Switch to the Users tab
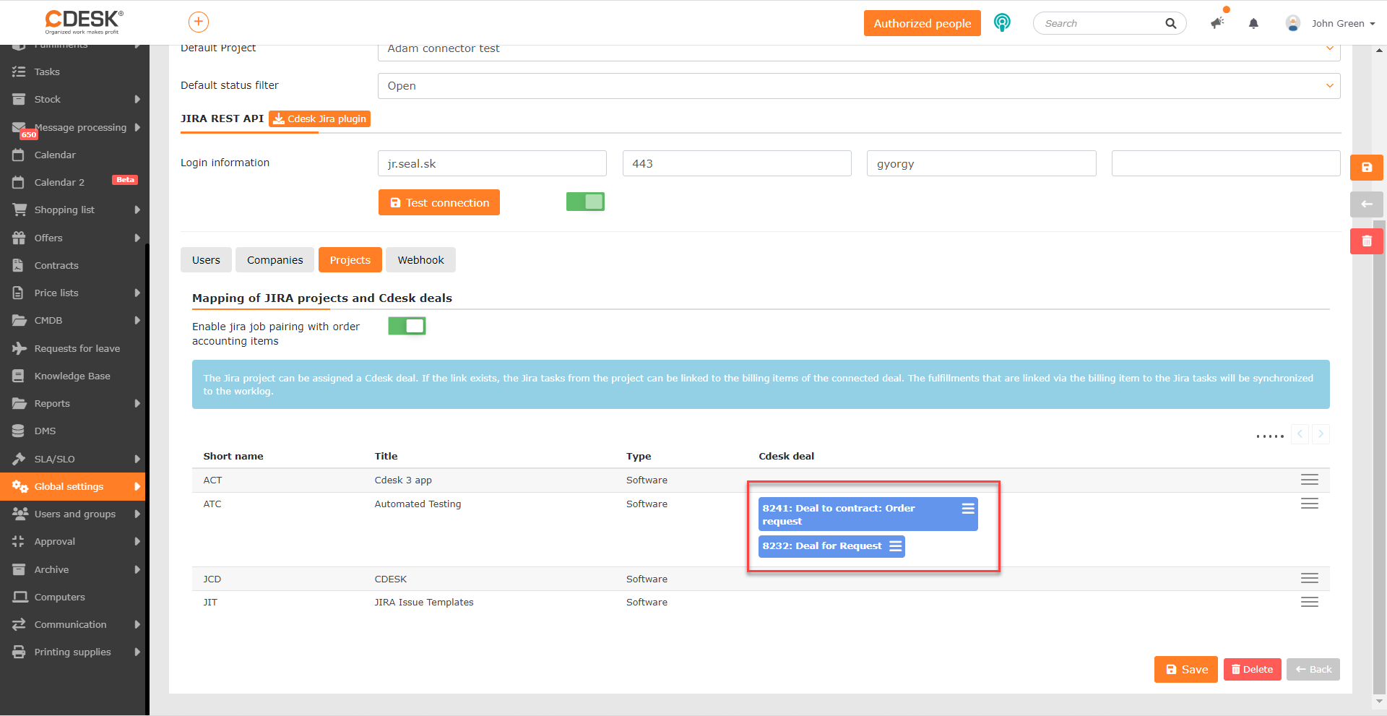Viewport: 1387px width, 716px height. coord(206,260)
